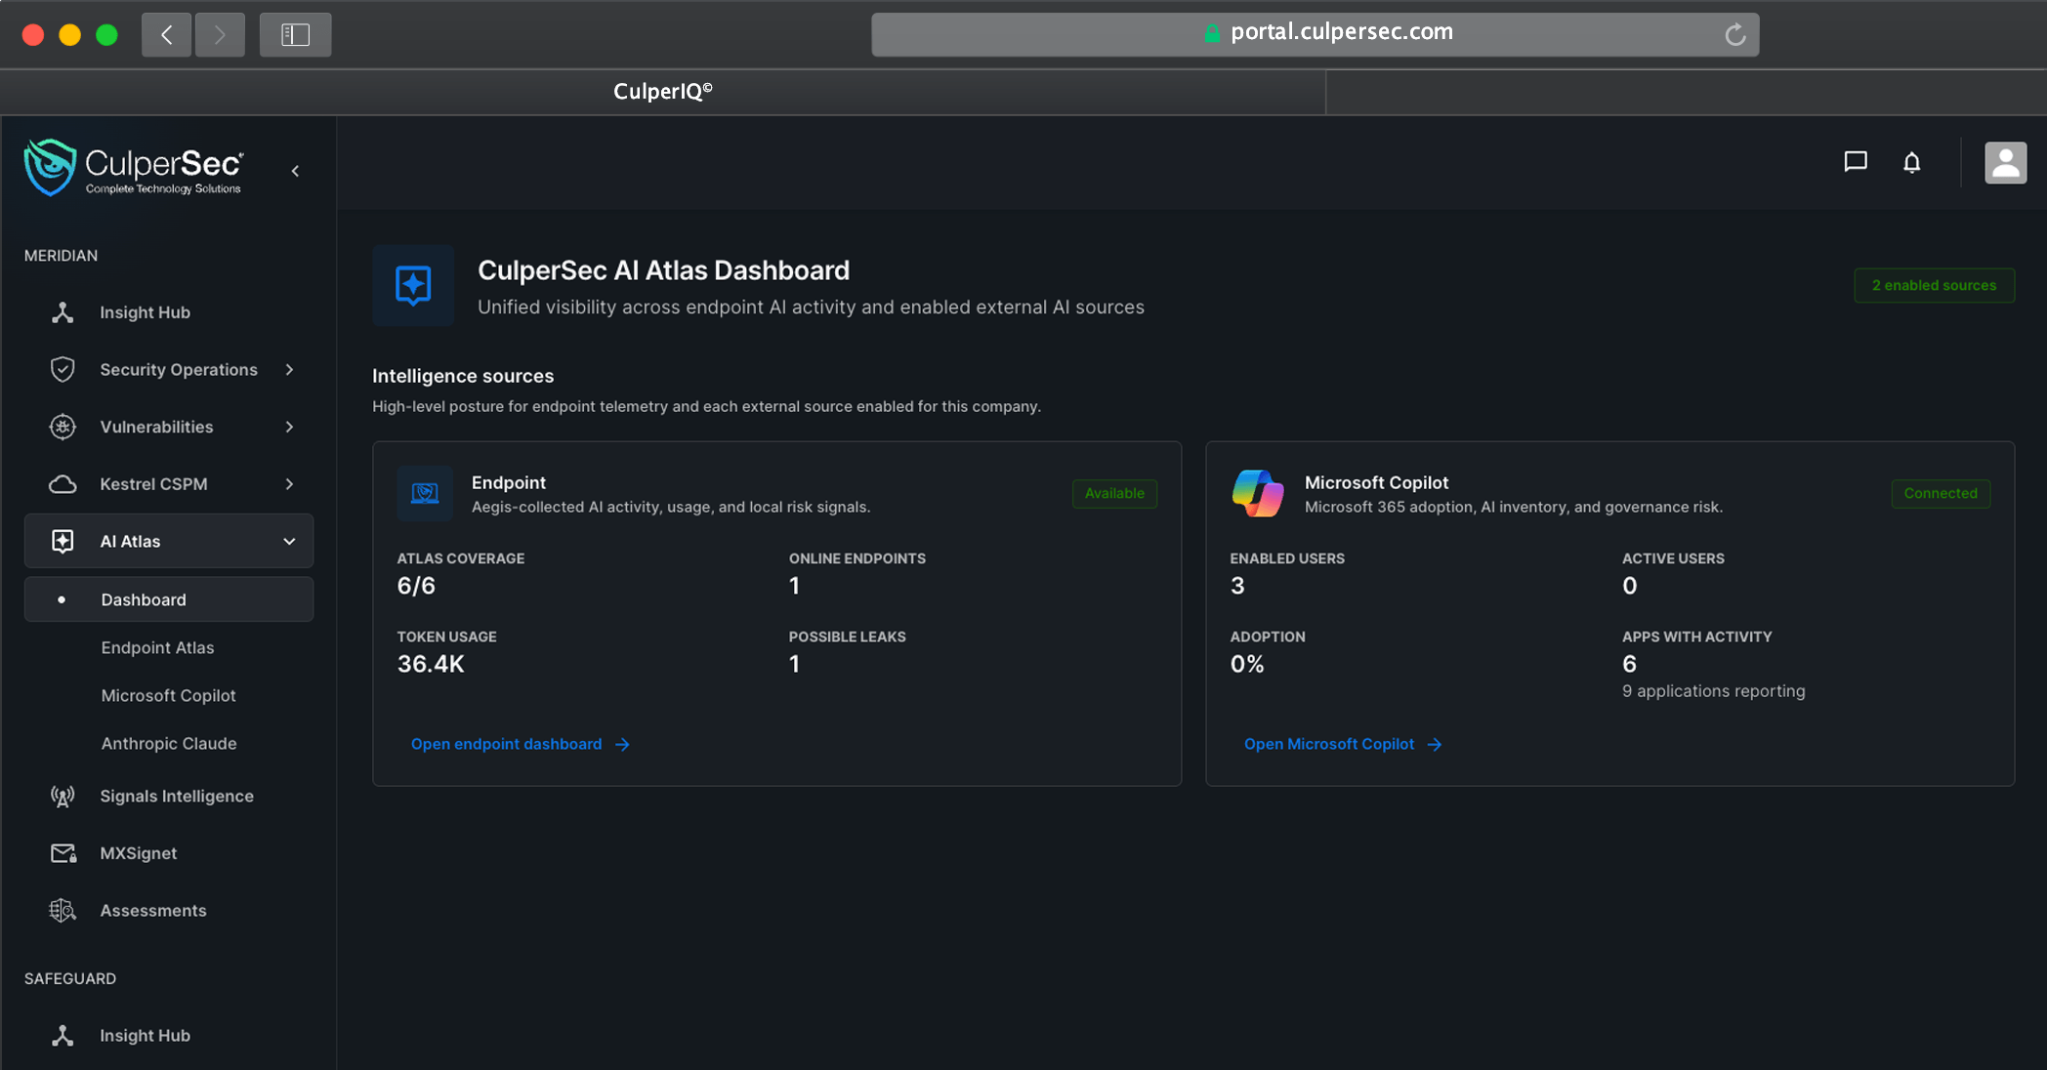Select Dashboard under AI Atlas
This screenshot has height=1070, width=2047.
click(169, 599)
